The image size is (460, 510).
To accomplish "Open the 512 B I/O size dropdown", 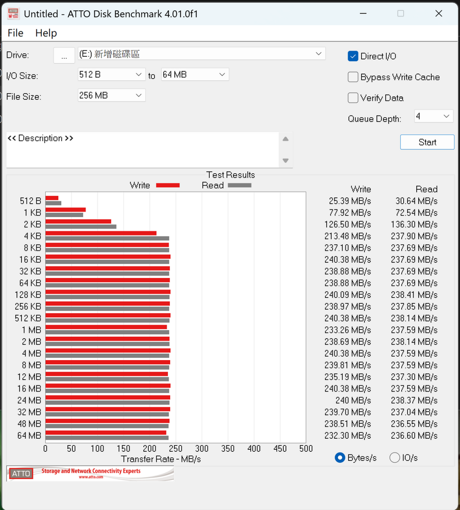I will (x=111, y=75).
